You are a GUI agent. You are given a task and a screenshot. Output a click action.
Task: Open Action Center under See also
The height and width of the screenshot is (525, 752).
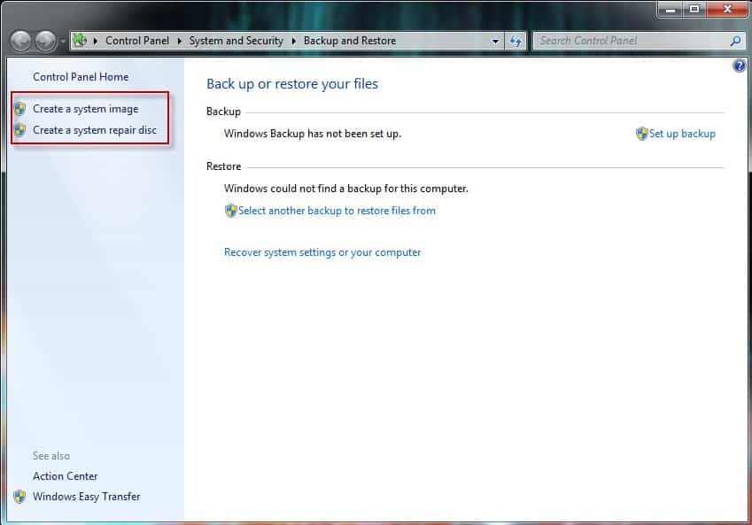(x=66, y=476)
